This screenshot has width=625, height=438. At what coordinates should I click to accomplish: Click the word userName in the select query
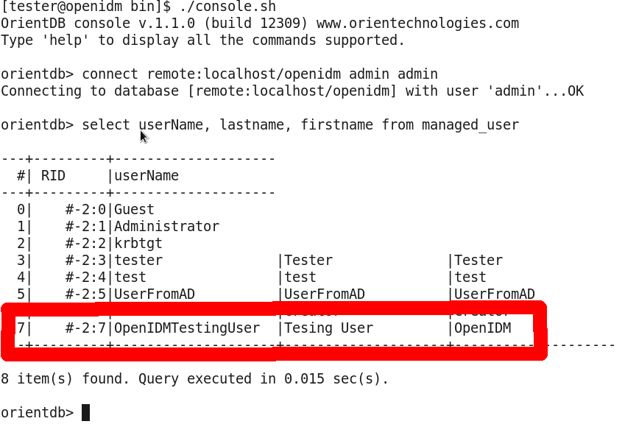pos(171,124)
